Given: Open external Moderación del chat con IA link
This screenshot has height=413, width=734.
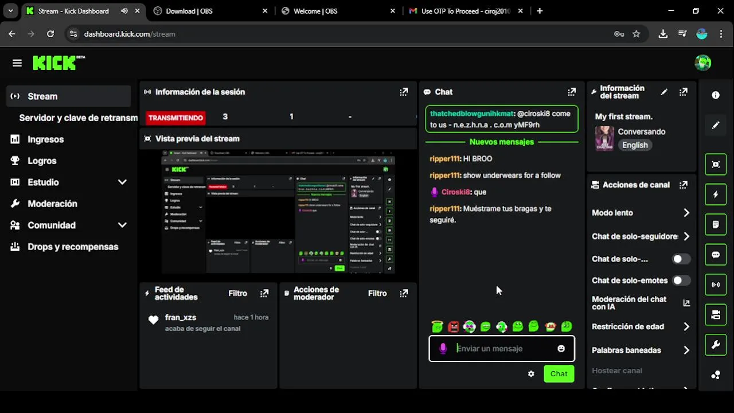Looking at the screenshot, I should coord(686,303).
